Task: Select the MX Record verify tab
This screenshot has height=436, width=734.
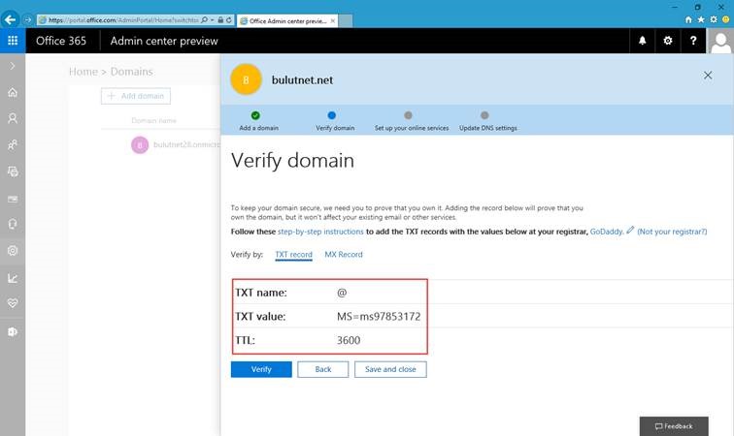Action: 344,255
